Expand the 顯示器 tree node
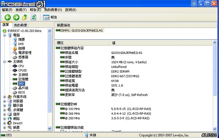The image size is (219, 138). click(4, 106)
